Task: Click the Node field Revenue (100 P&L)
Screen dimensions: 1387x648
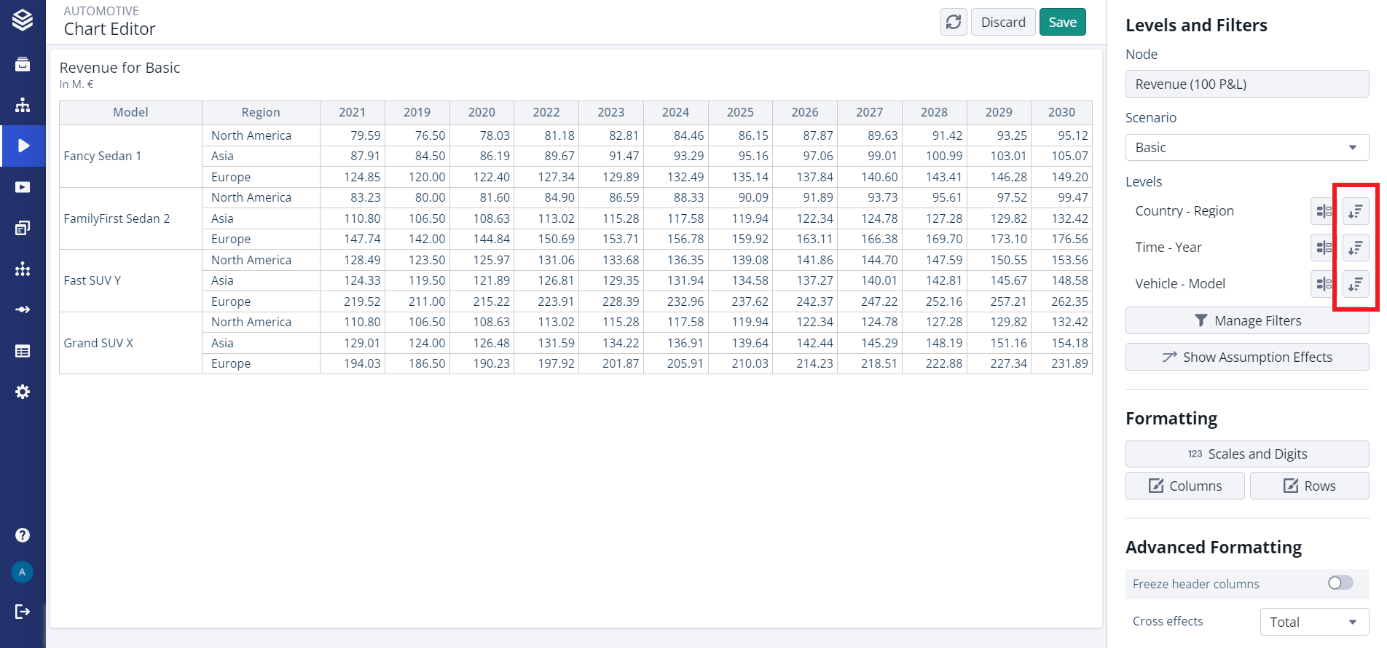Action: tap(1246, 84)
